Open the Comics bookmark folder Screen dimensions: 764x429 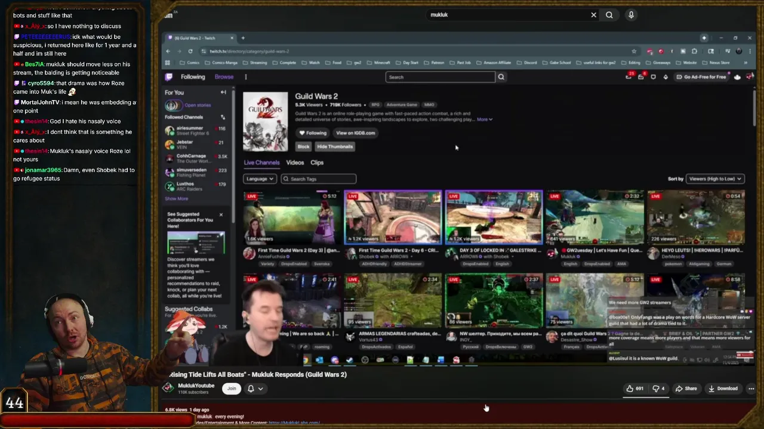tap(189, 63)
